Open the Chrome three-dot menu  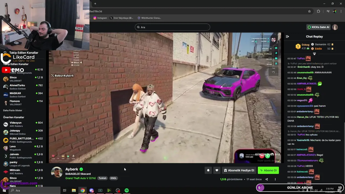pos(341,11)
